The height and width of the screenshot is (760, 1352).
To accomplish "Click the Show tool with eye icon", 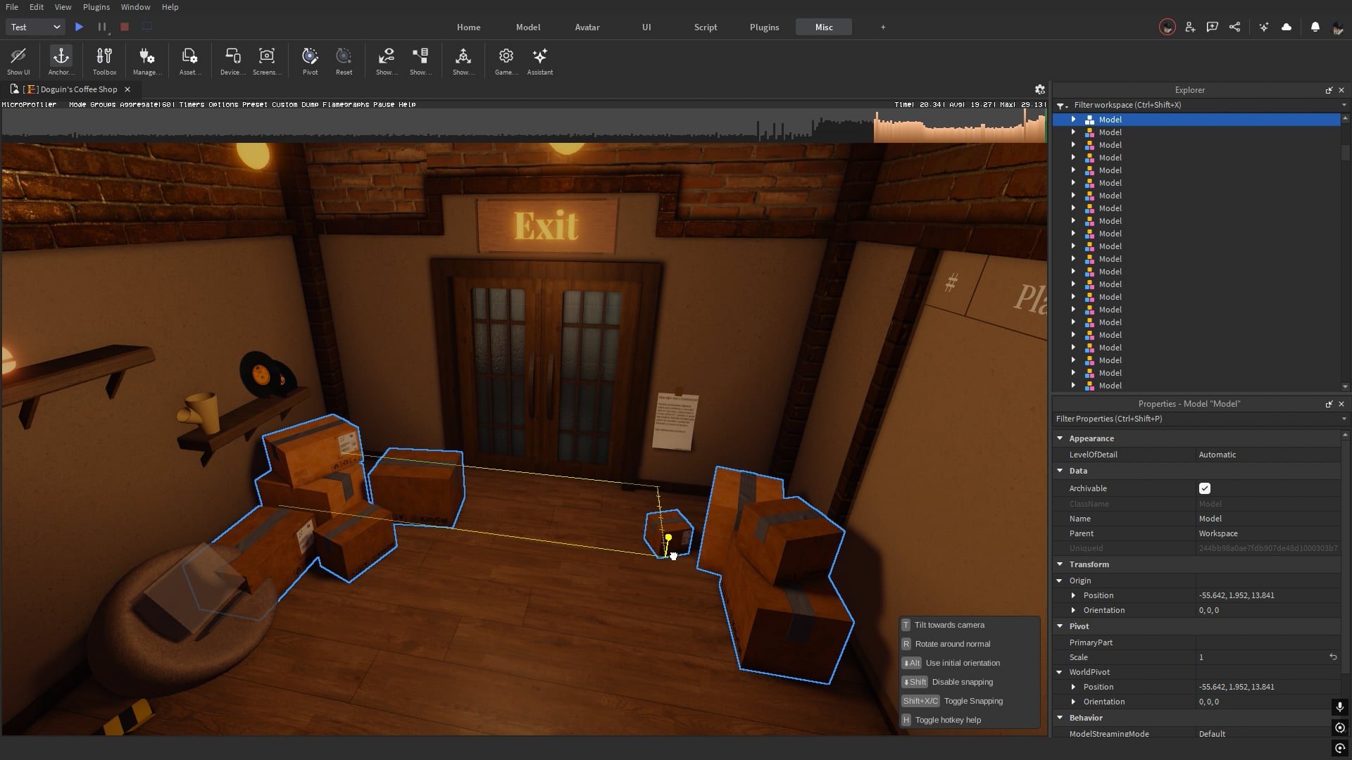I will (x=387, y=61).
